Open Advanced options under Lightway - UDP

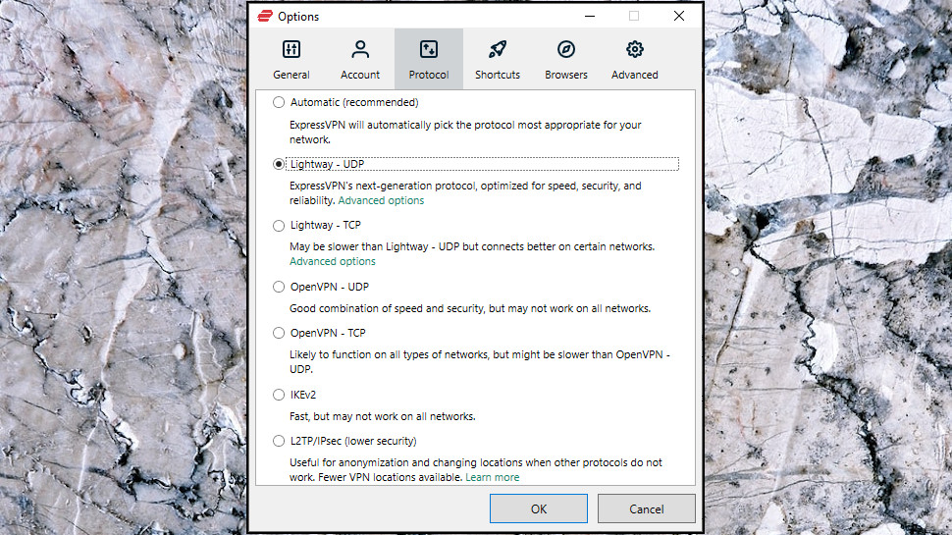point(381,200)
